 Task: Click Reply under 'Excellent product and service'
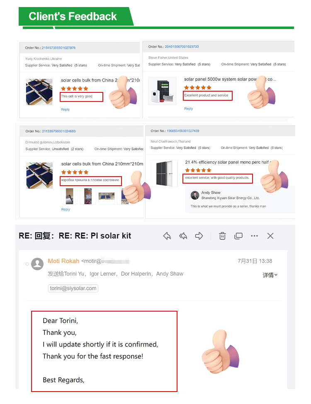189,109
